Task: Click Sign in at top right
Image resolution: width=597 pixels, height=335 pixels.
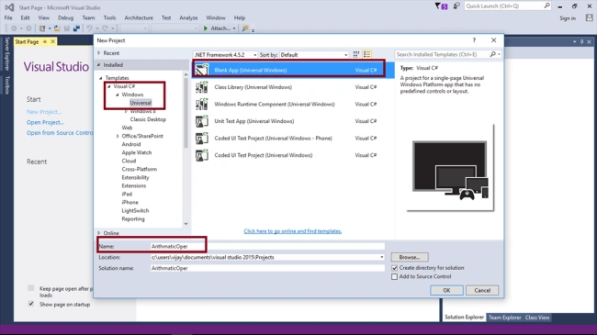Action: [568, 18]
